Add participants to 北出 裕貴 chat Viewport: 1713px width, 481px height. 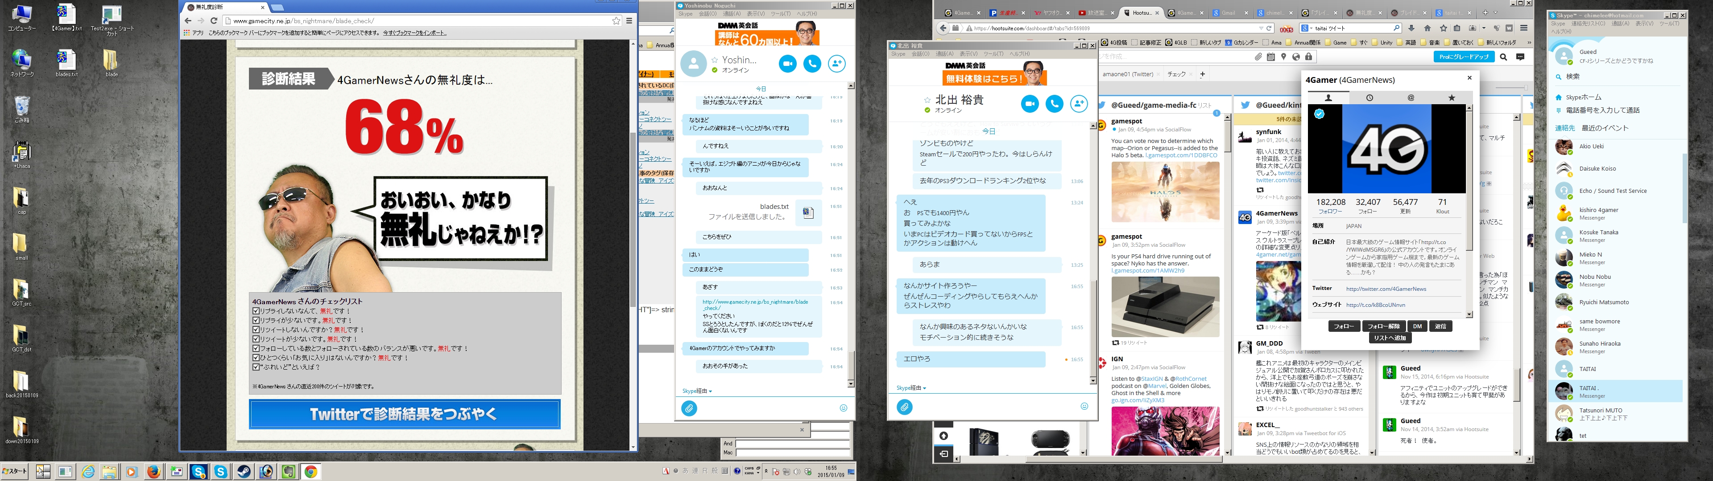click(1079, 104)
